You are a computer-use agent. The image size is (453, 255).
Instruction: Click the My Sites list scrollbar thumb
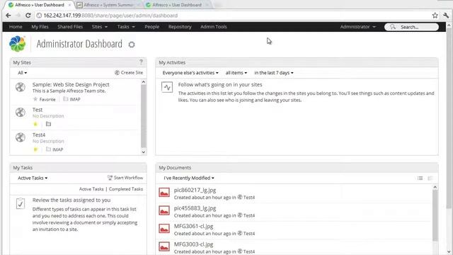point(144,116)
